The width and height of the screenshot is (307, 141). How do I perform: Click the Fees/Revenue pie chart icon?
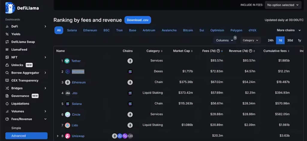tap(7, 119)
